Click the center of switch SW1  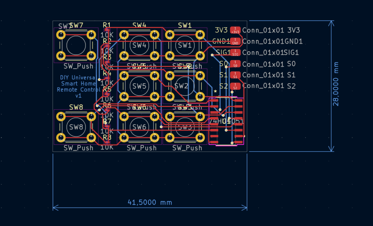[184, 45]
